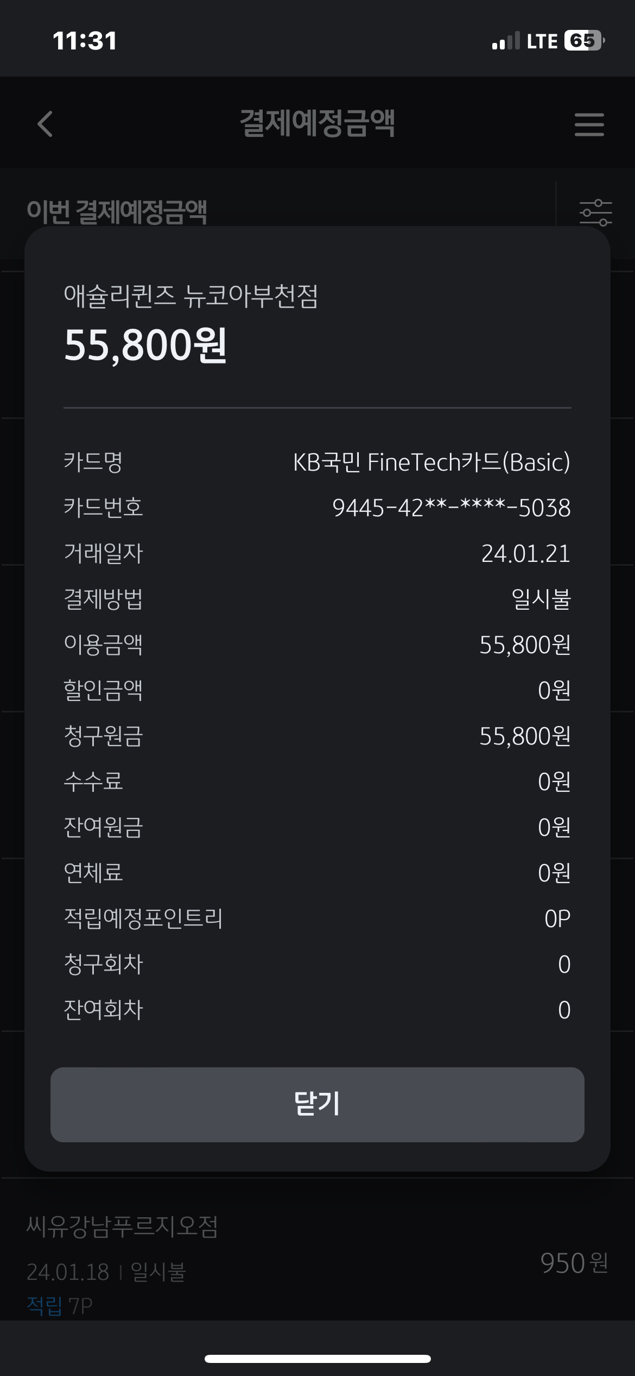Tap the 일시불 payment method value
The image size is (635, 1376).
tap(541, 599)
